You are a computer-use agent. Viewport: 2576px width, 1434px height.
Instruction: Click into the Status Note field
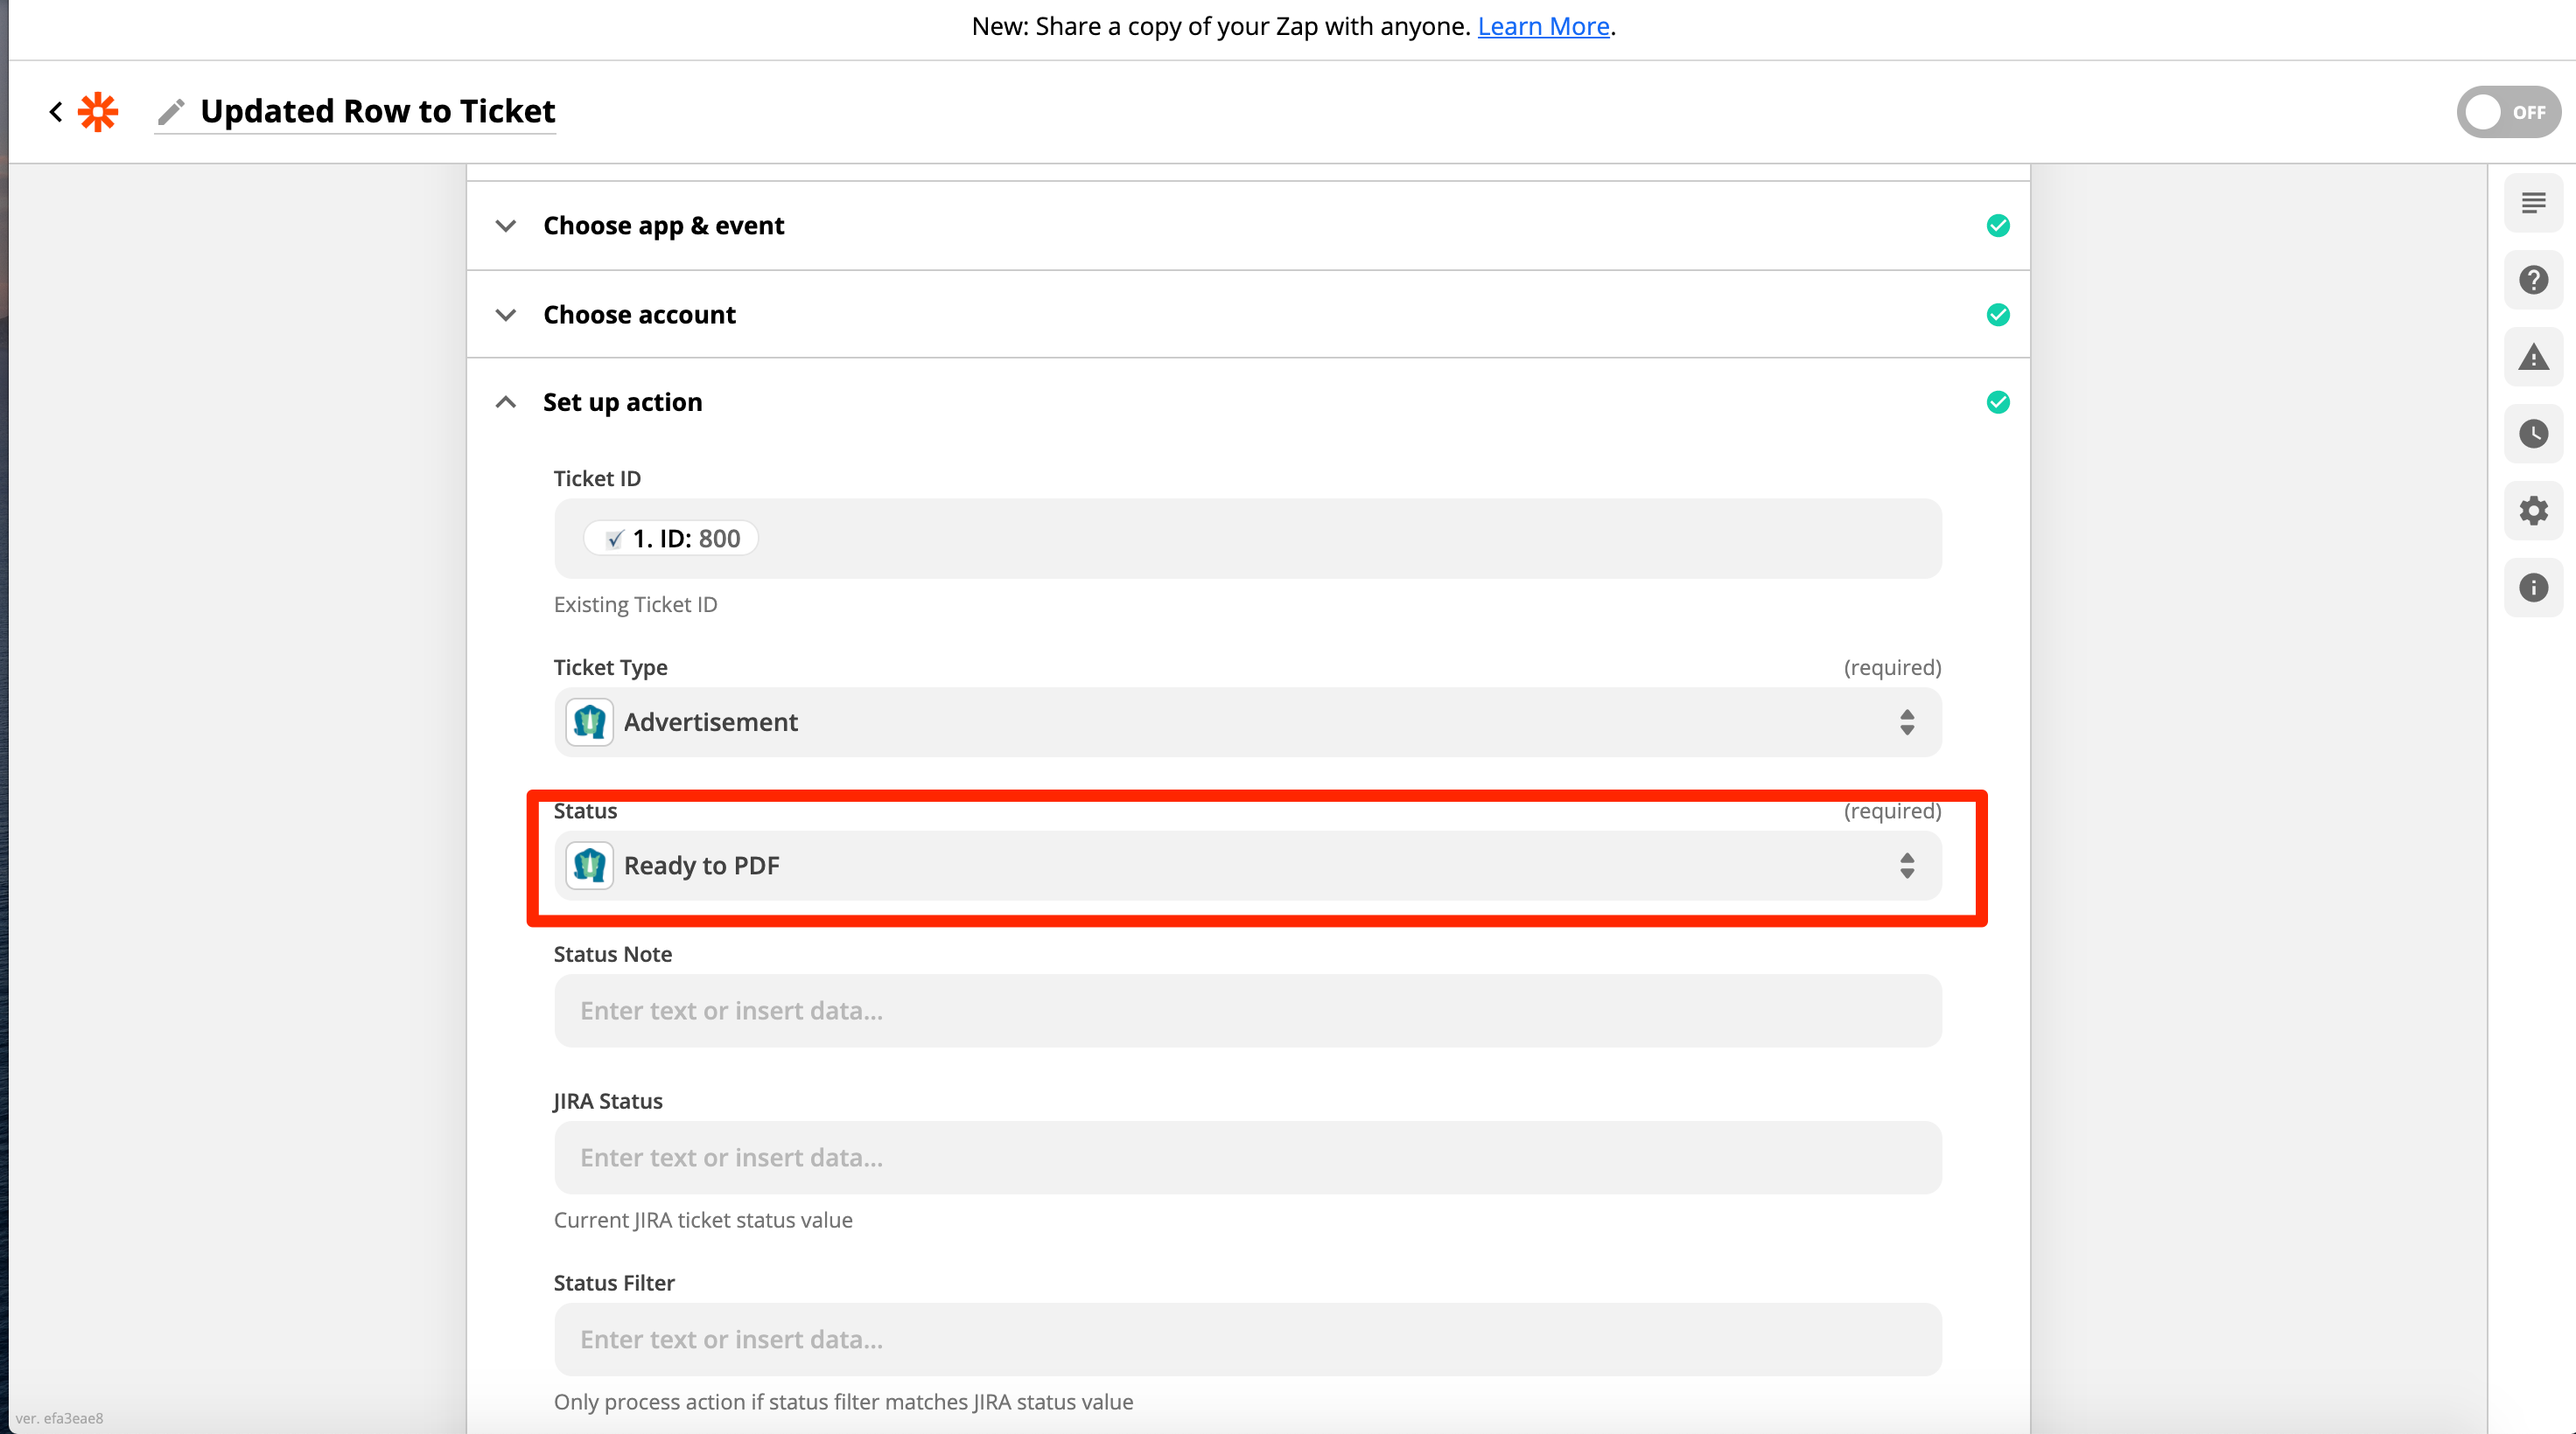click(1247, 1010)
